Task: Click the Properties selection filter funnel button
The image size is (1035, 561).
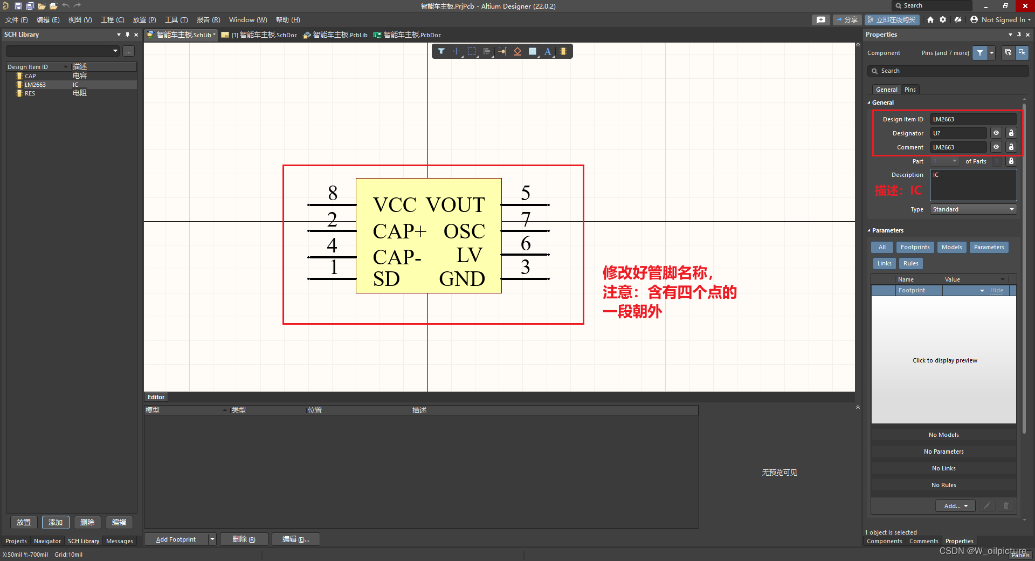Action: [x=980, y=53]
